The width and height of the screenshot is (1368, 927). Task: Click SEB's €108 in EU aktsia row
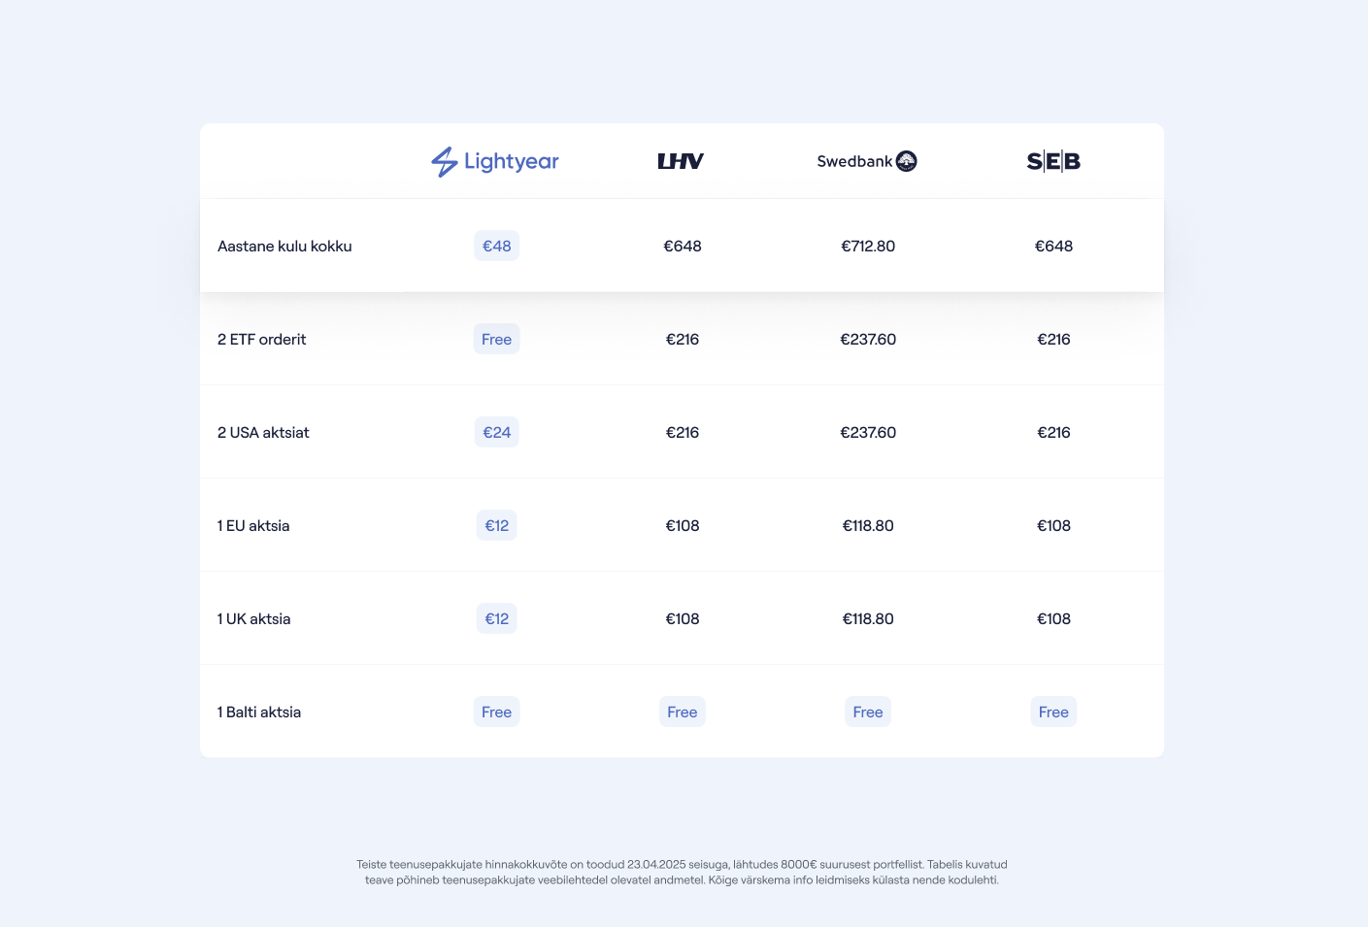[x=1053, y=526]
